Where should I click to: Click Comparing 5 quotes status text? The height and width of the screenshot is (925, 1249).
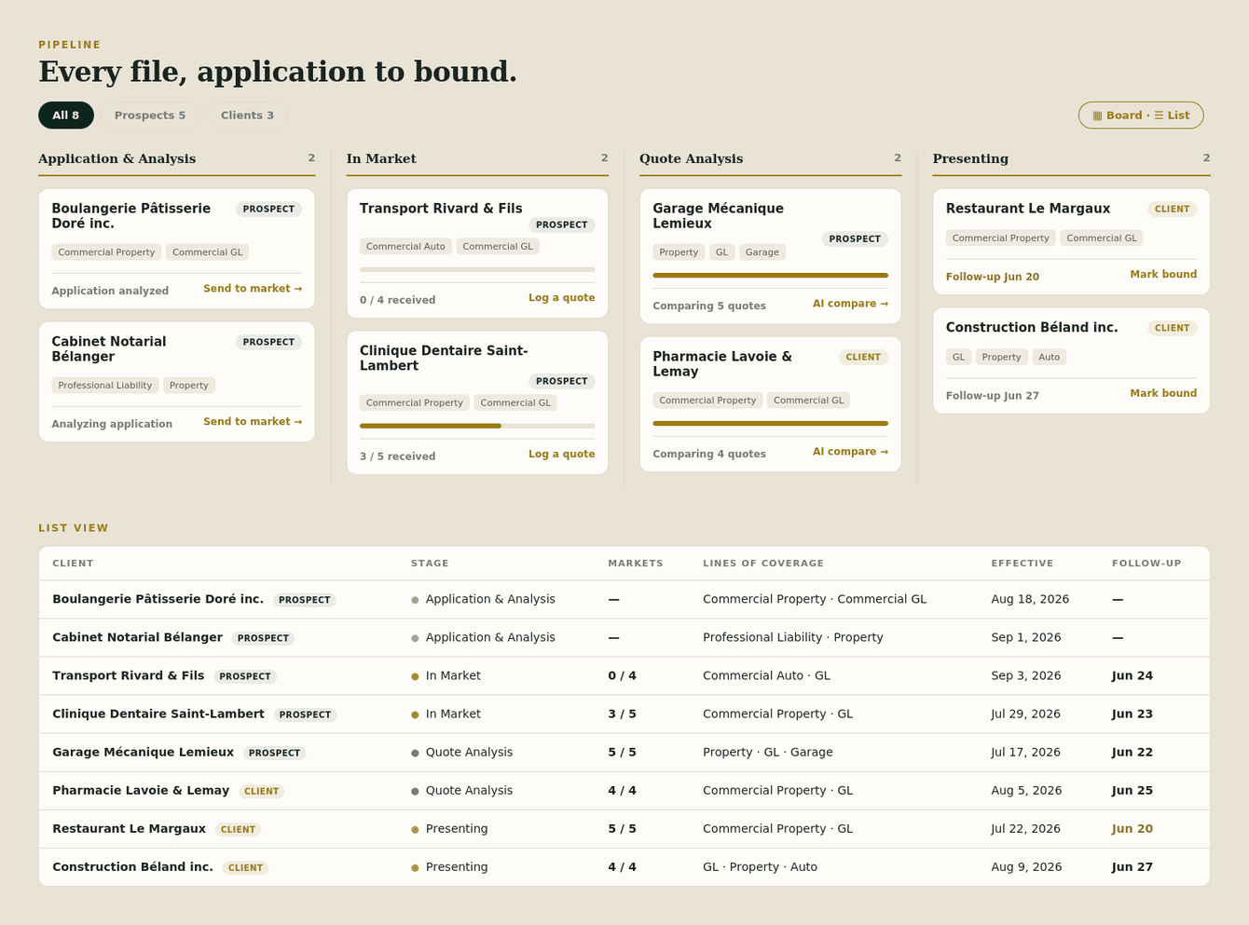[709, 306]
